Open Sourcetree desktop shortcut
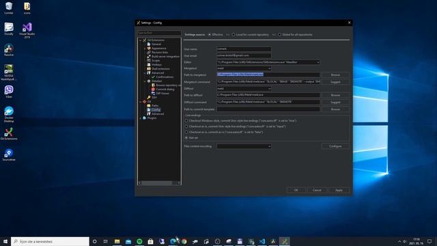Viewport: 437px width, 246px height. [9, 155]
